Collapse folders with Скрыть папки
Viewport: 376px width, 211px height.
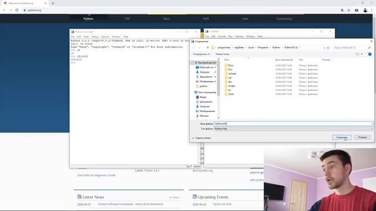201,138
